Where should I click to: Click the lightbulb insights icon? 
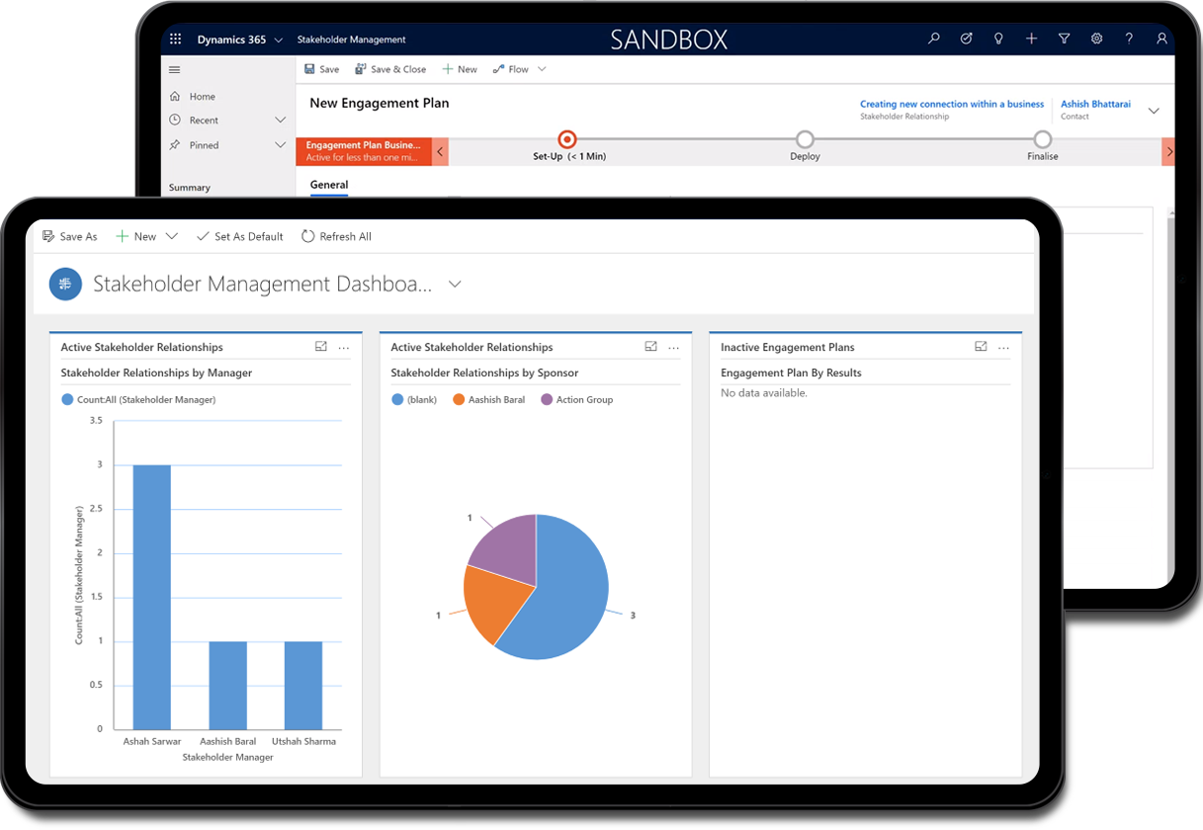pos(998,39)
